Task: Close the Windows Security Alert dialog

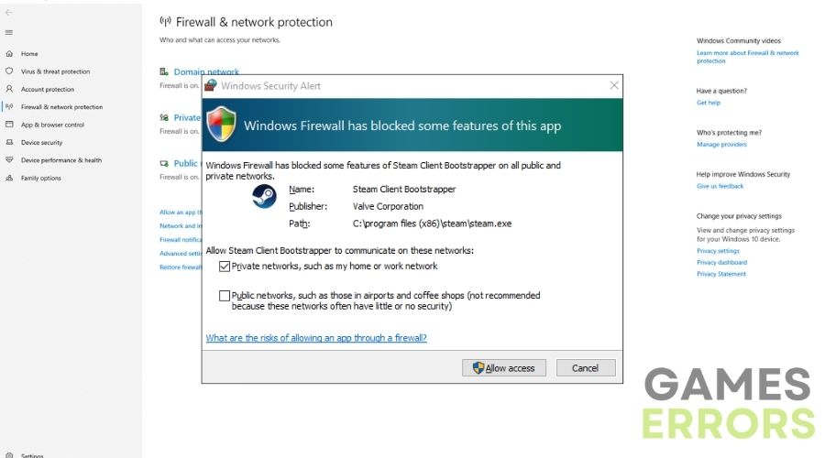Action: point(614,85)
